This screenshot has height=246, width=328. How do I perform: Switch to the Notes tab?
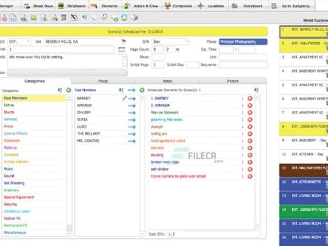coord(168,81)
